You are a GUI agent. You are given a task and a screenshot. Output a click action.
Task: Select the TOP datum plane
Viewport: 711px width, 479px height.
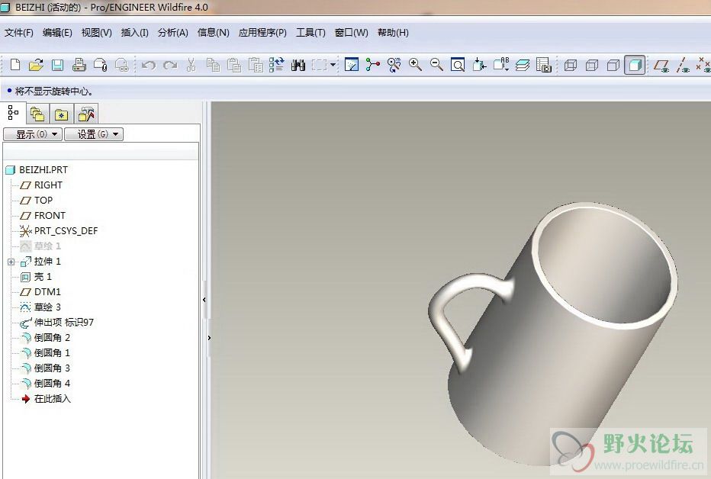click(x=37, y=201)
